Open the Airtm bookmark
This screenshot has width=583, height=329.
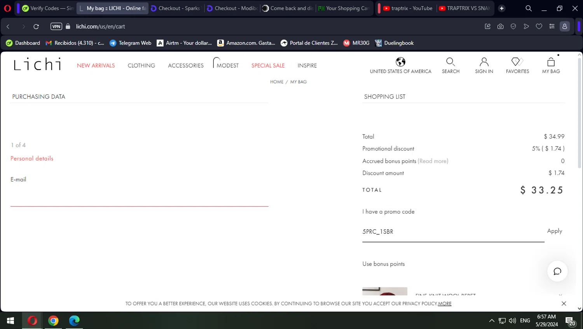[x=185, y=43]
